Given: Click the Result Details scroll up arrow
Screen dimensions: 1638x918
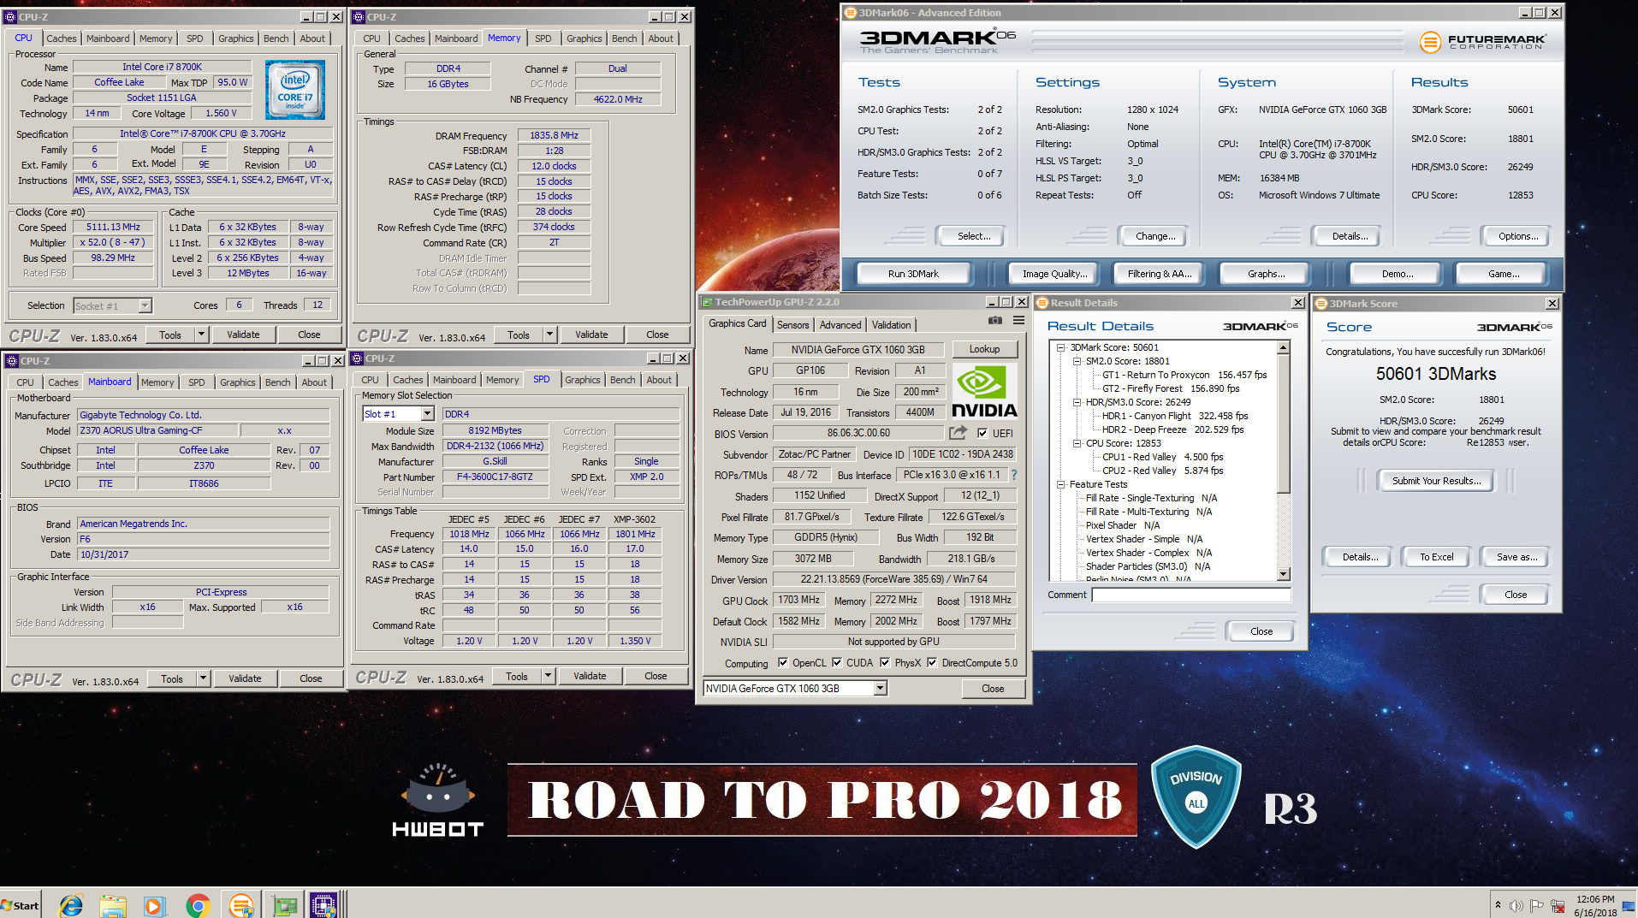Looking at the screenshot, I should click(1283, 347).
